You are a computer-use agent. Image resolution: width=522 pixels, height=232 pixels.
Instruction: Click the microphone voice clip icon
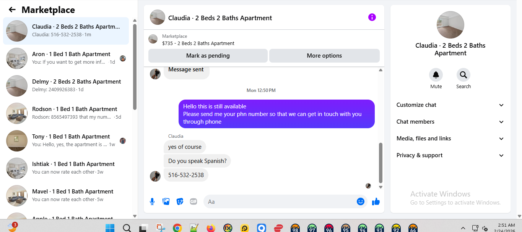click(152, 201)
